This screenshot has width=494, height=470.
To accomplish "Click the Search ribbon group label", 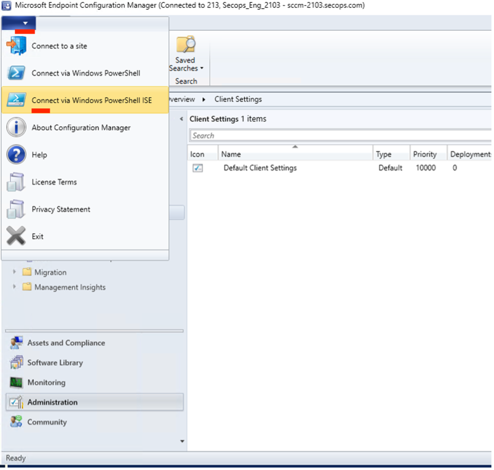I will [186, 81].
